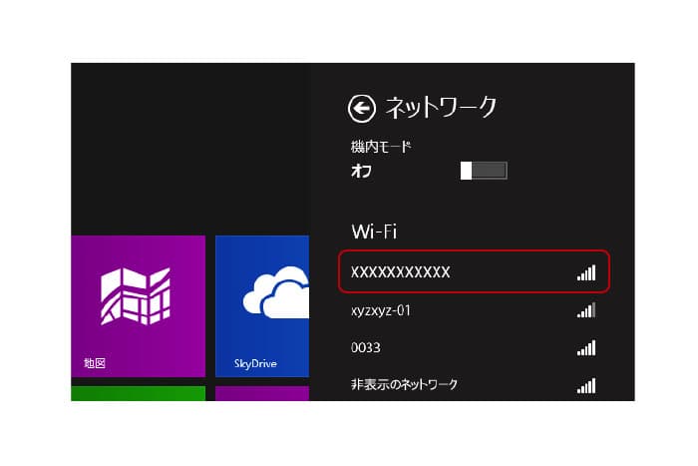Click the オフ status text

tap(361, 171)
